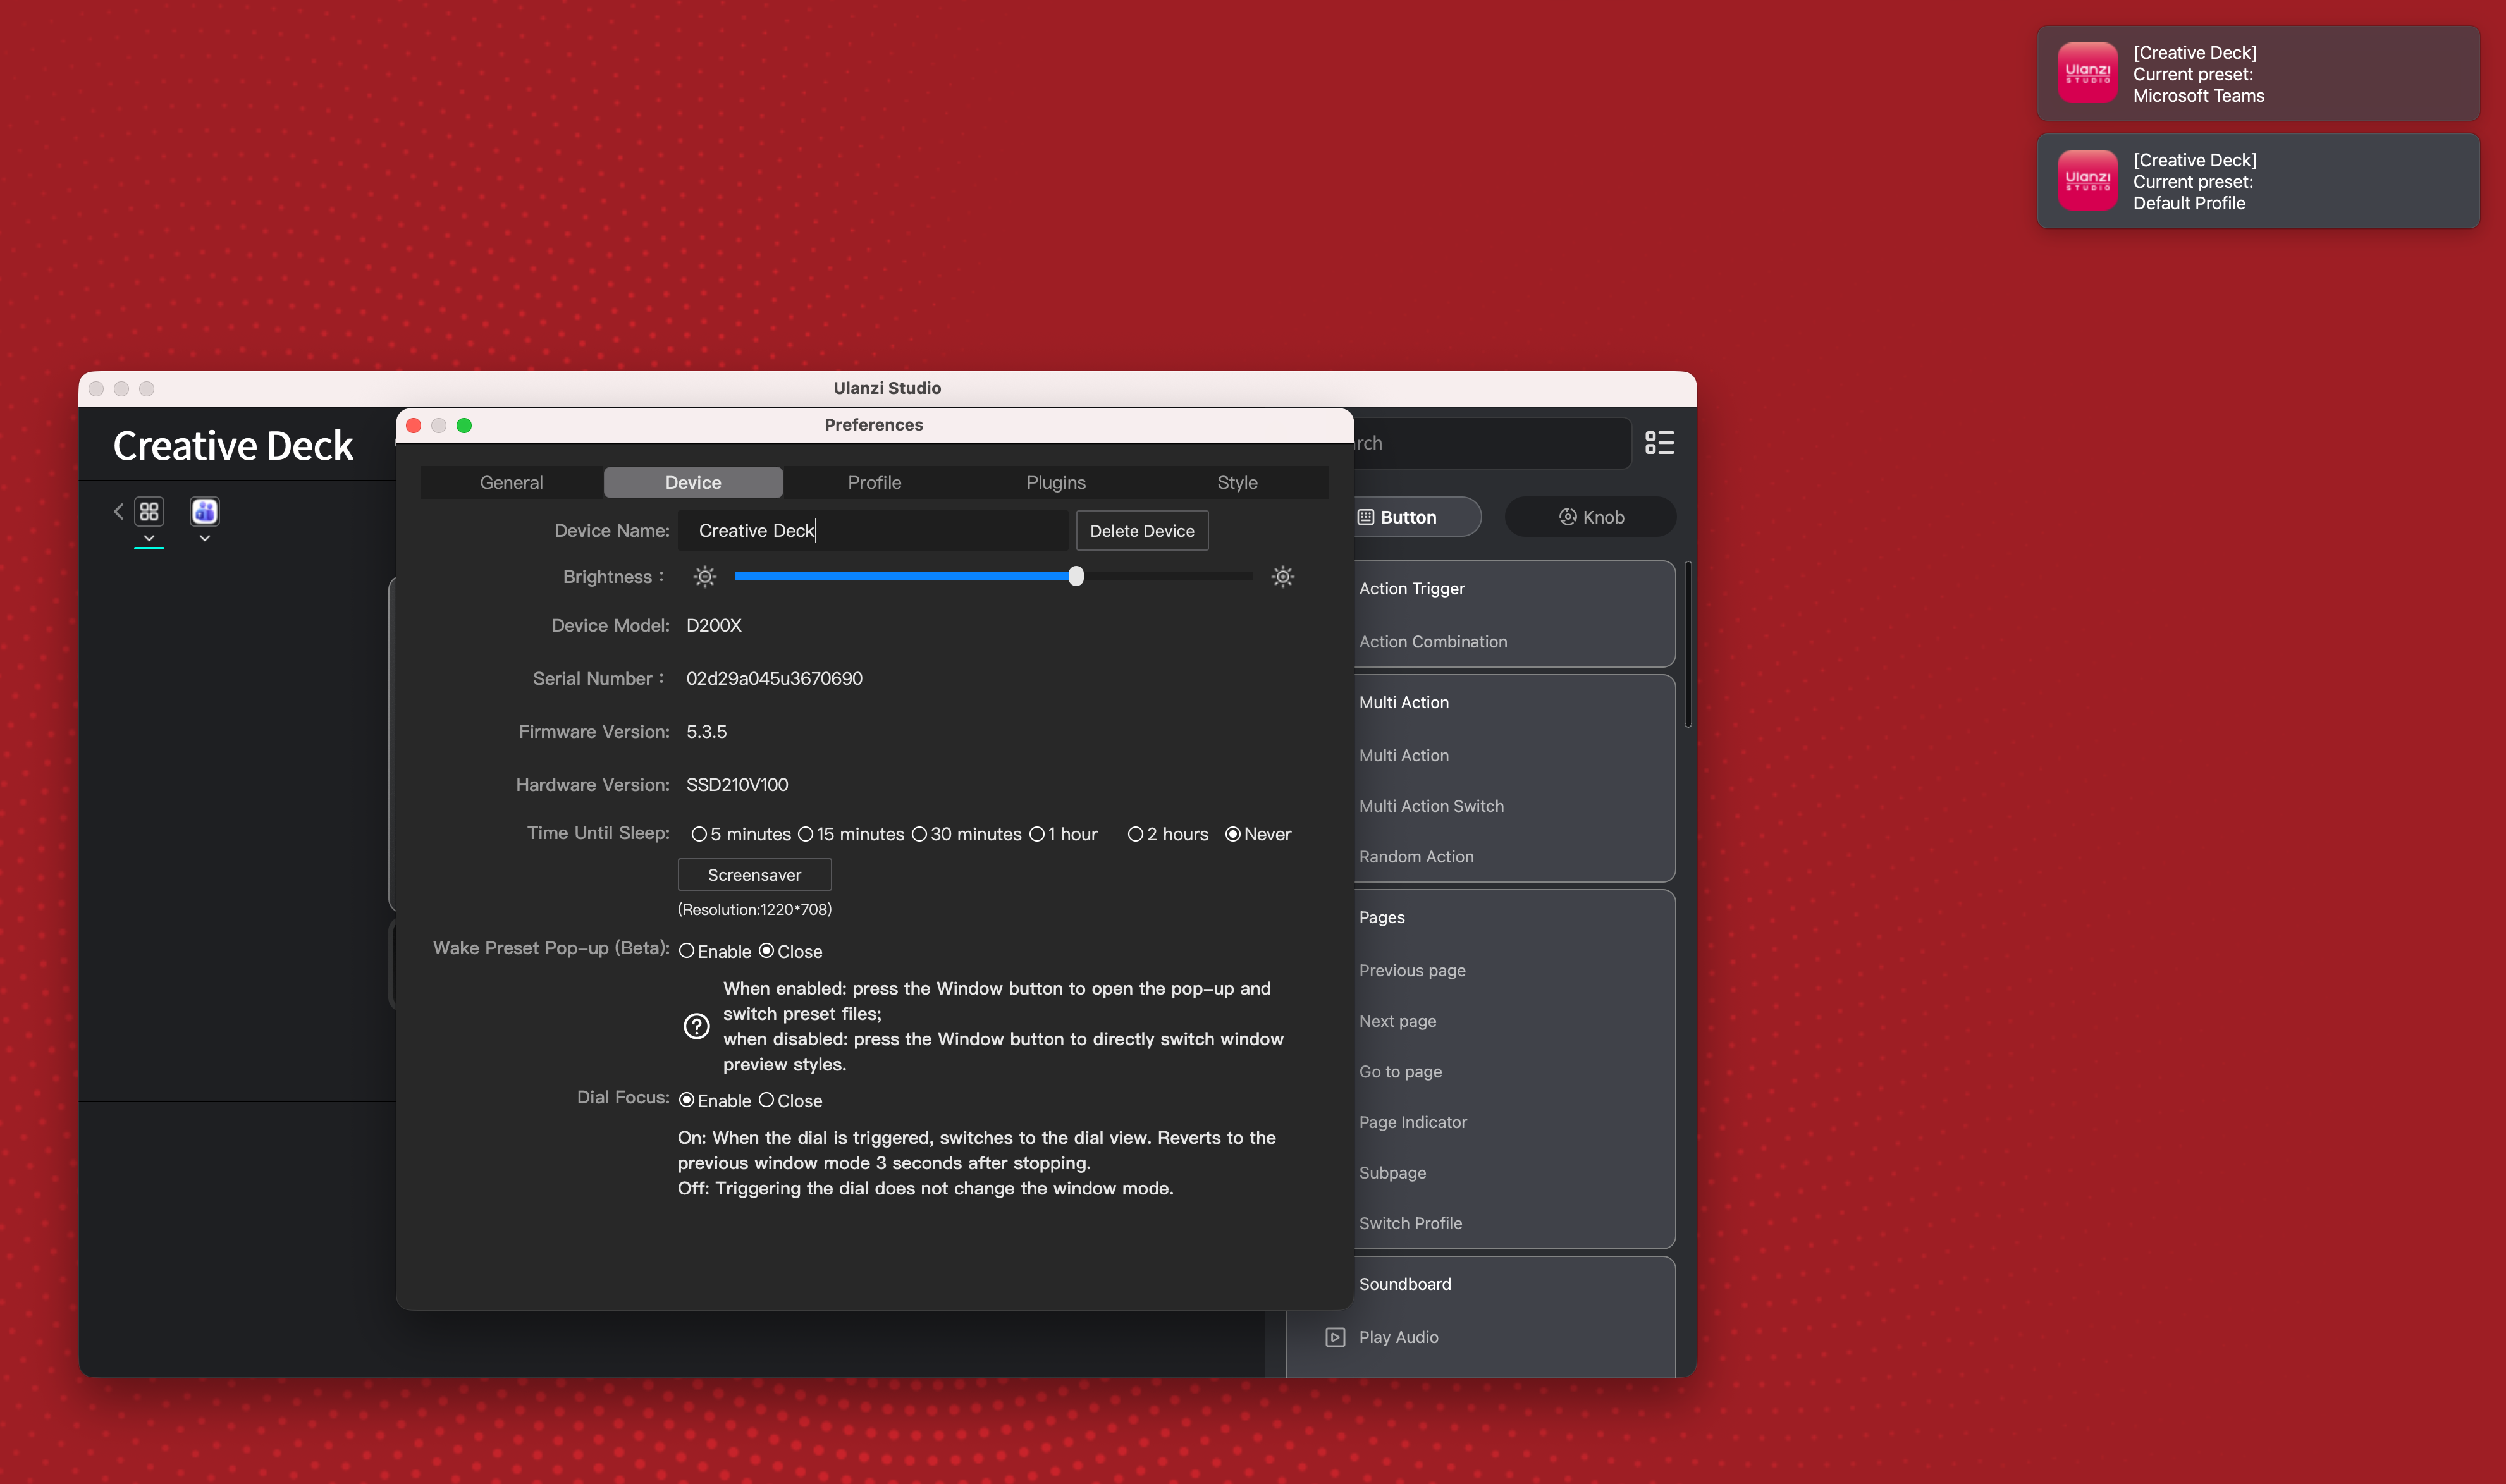
Task: Switch to the General preferences tab
Action: tap(511, 482)
